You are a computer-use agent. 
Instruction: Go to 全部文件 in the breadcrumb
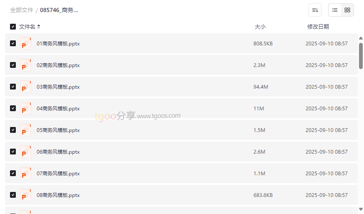22,10
